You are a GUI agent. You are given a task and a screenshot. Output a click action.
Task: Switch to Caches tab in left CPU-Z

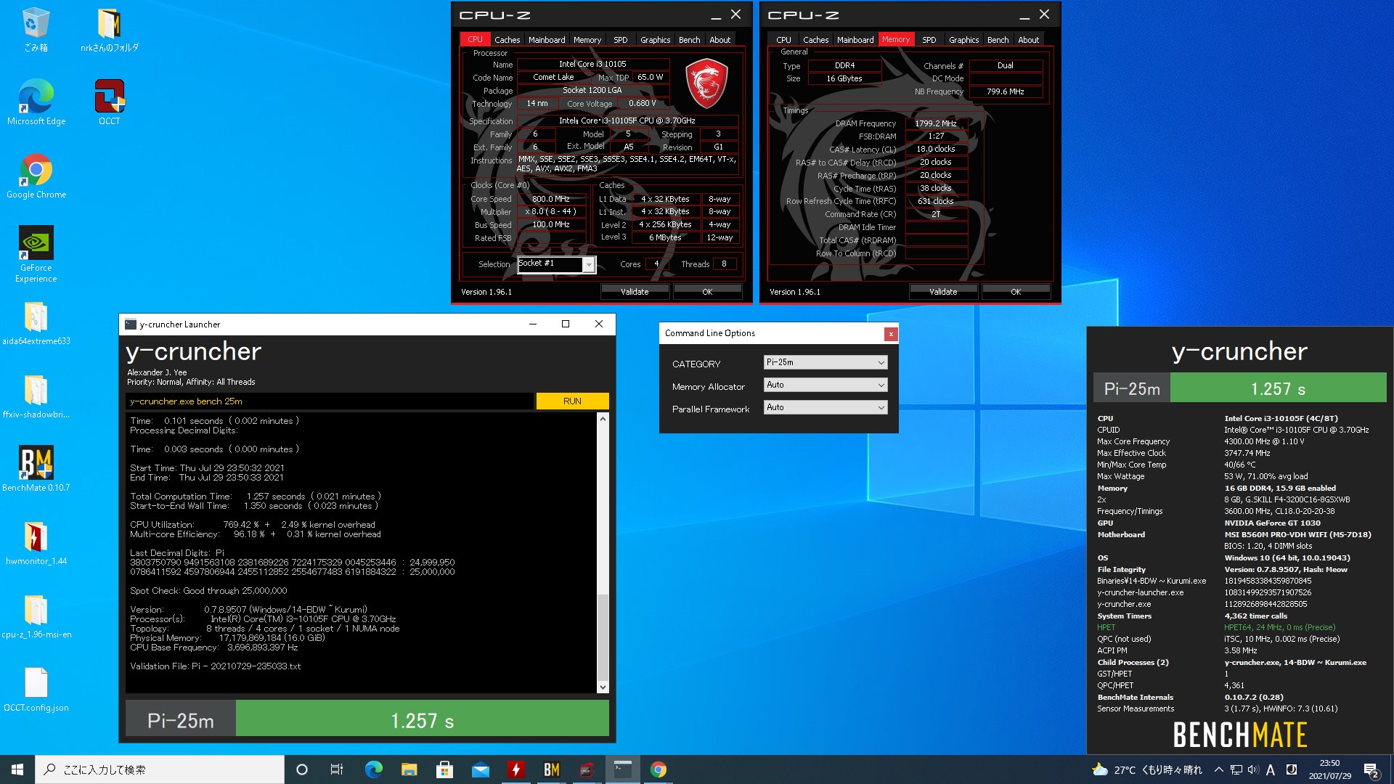(x=507, y=40)
